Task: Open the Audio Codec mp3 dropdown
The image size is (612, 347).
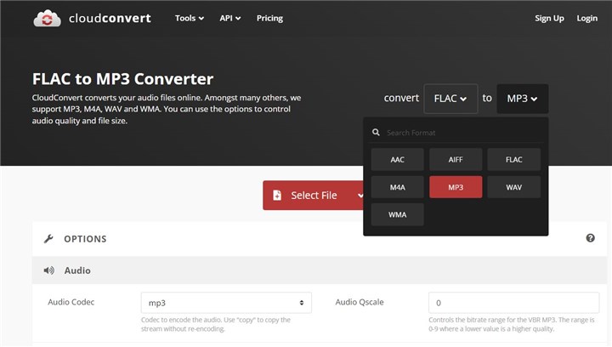Action: (x=226, y=303)
